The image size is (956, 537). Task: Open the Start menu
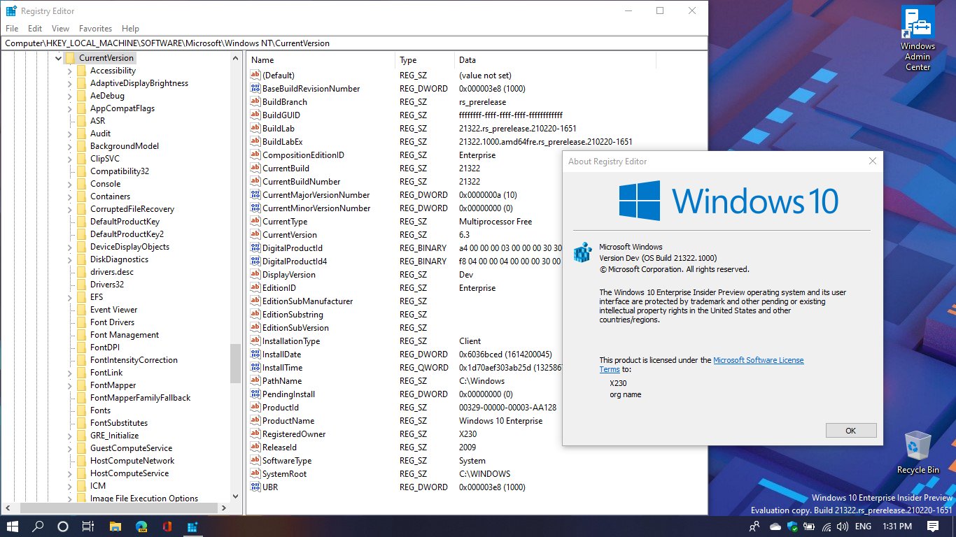(x=13, y=526)
